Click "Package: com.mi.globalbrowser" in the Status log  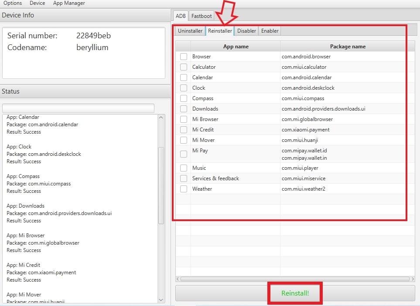(x=43, y=243)
